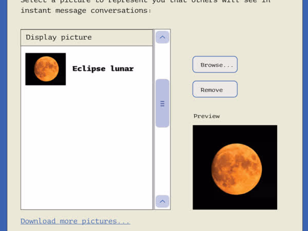Click scrollbar track above the thumb
Image resolution: width=308 pixels, height=231 pixels.
point(162,62)
